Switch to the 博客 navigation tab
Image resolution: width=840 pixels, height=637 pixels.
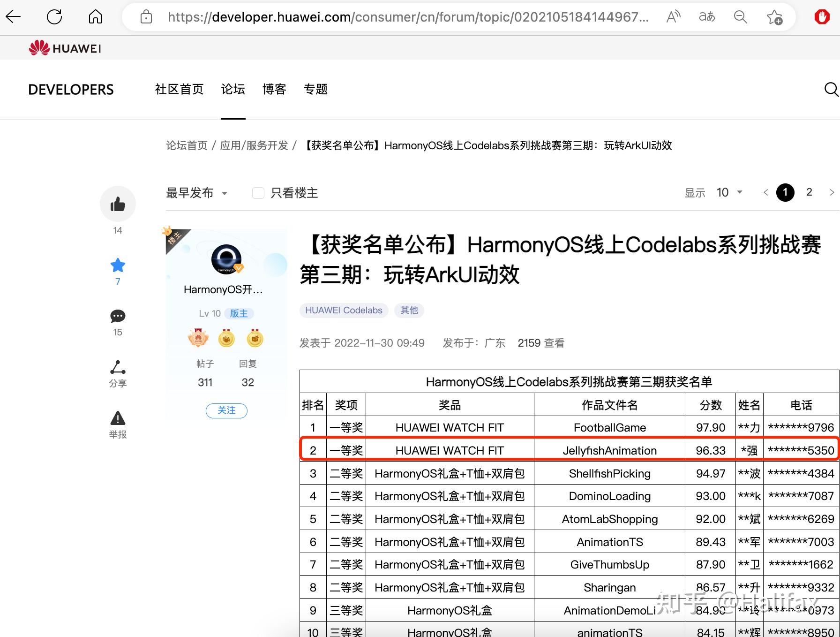pyautogui.click(x=274, y=89)
